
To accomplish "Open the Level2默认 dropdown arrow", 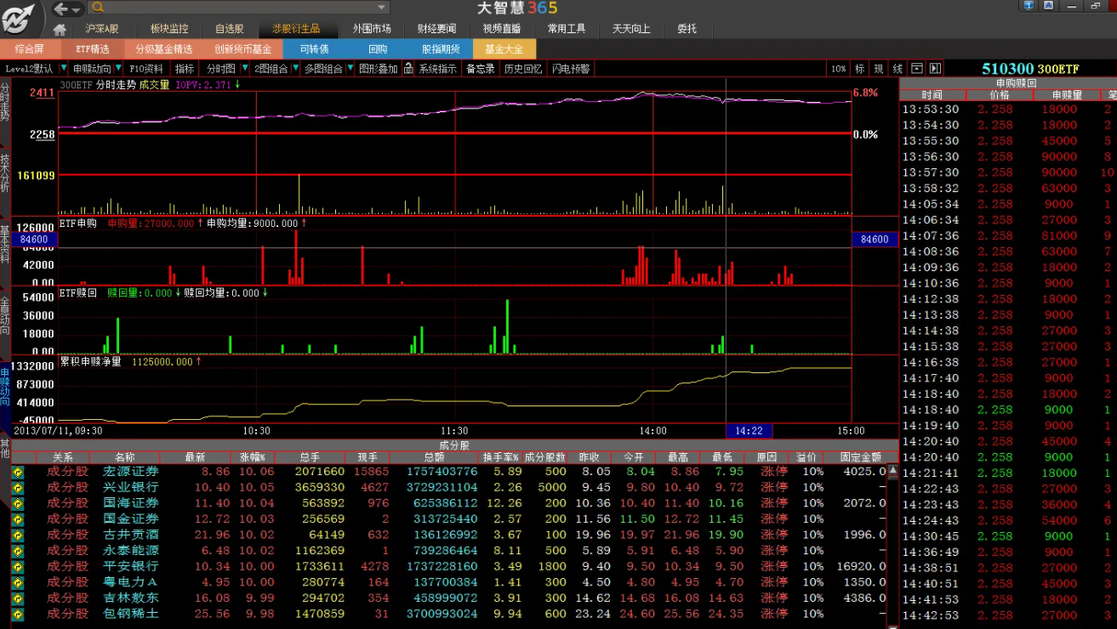I will 61,69.
